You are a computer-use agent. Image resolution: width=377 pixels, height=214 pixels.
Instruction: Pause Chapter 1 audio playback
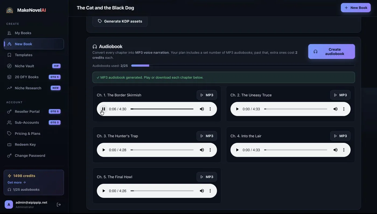[104, 109]
